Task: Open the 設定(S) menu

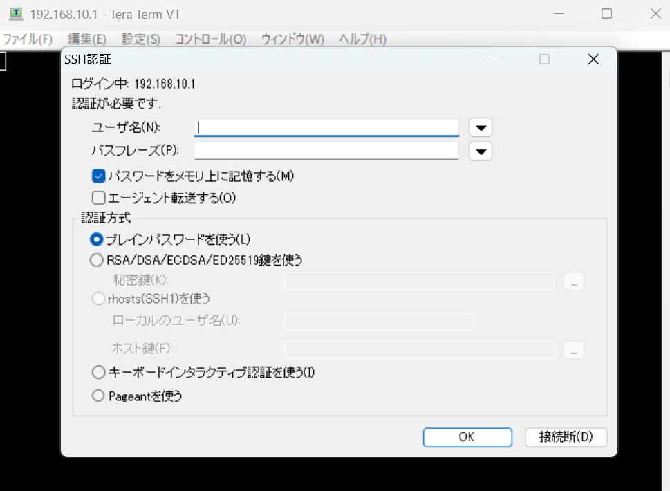Action: [141, 39]
